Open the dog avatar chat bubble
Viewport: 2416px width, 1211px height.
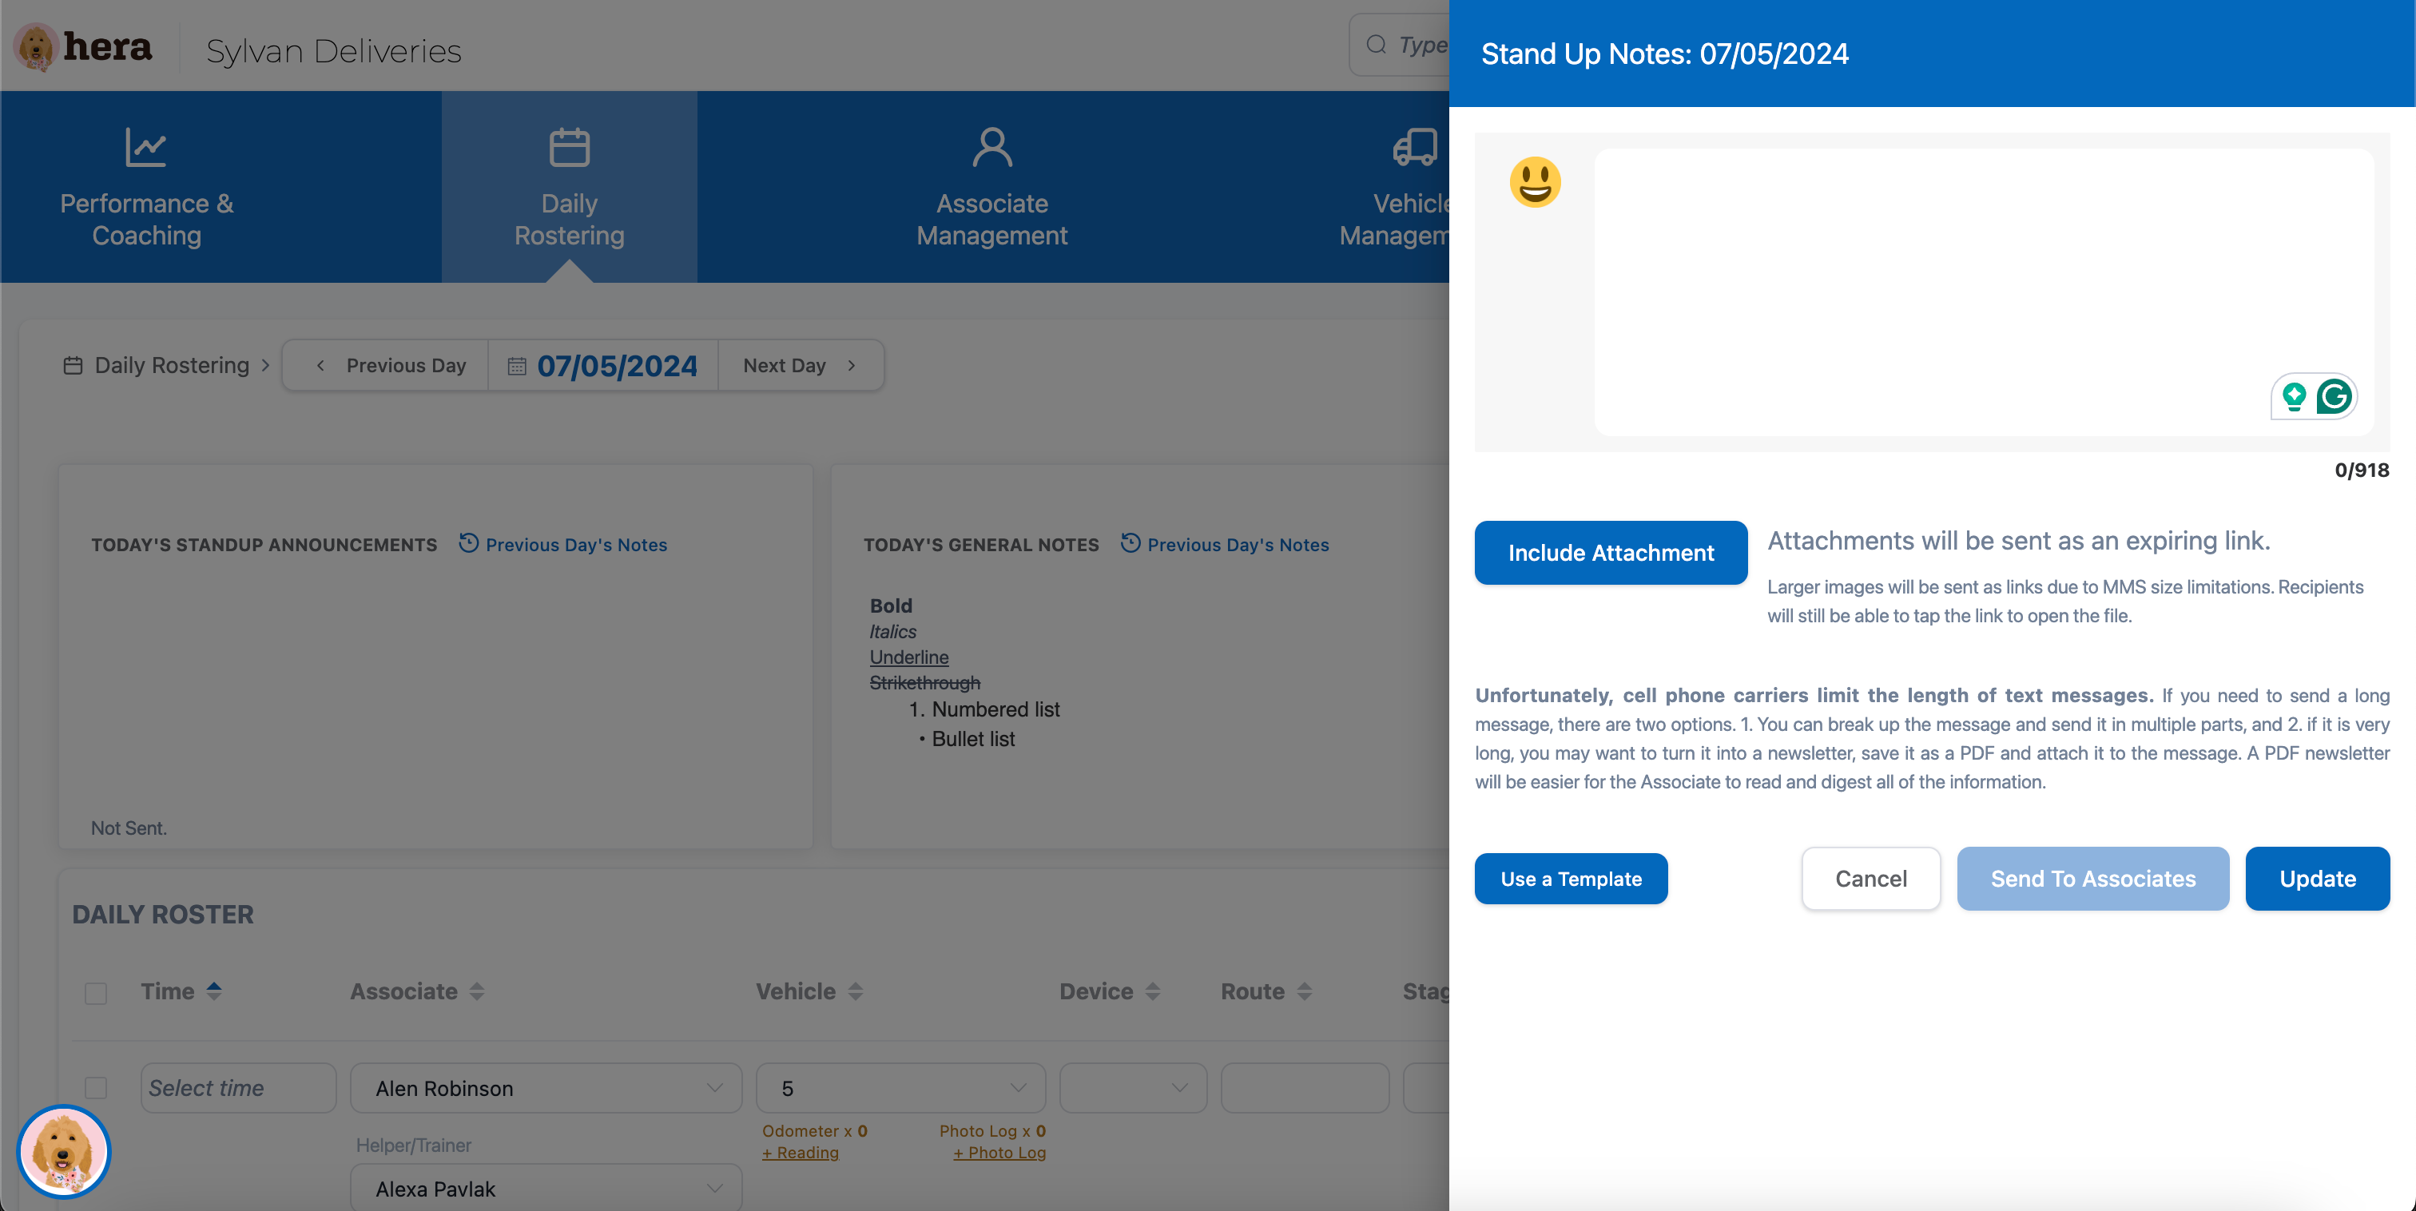pos(64,1151)
